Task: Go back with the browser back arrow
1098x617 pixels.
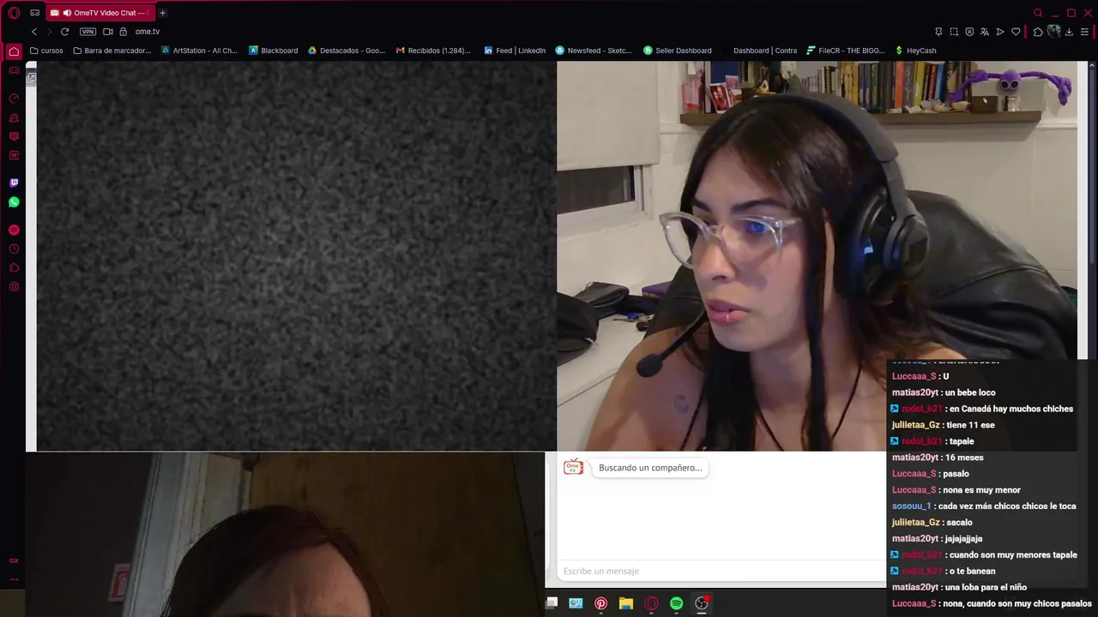Action: click(34, 32)
